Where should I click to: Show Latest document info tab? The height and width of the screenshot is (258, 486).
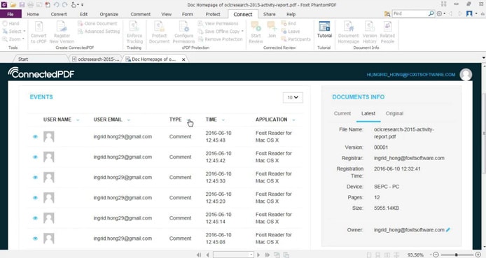point(368,113)
